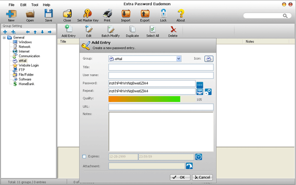Click the Import toolbar icon
296x185 pixels.
pos(126,13)
